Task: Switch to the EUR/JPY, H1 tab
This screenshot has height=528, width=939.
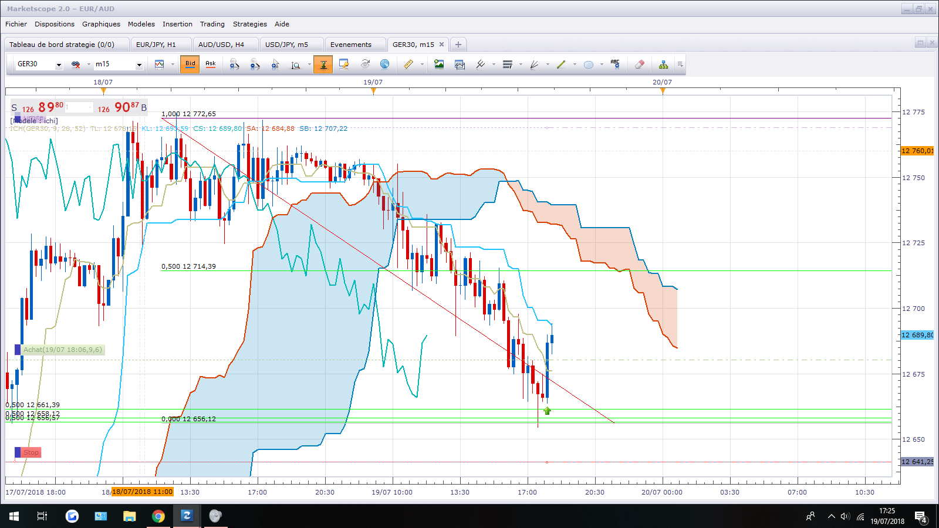Action: tap(160, 45)
